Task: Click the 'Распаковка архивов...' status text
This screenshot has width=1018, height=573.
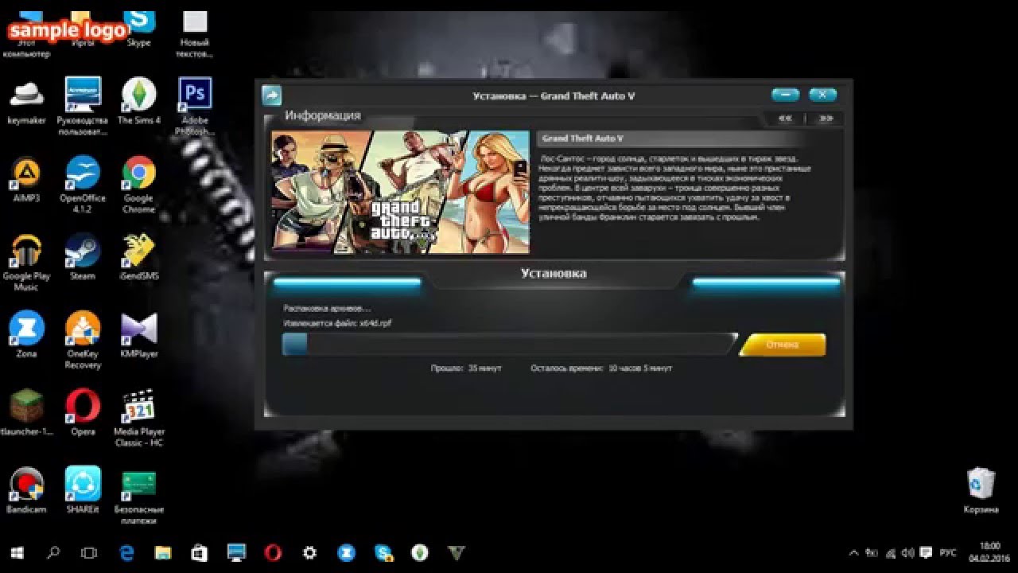Action: click(327, 308)
